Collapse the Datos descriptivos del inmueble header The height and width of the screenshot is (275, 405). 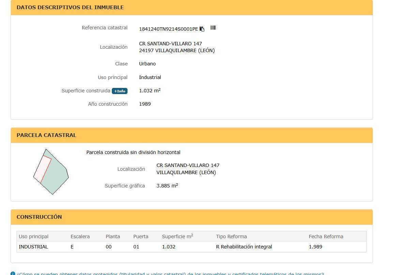coord(192,7)
